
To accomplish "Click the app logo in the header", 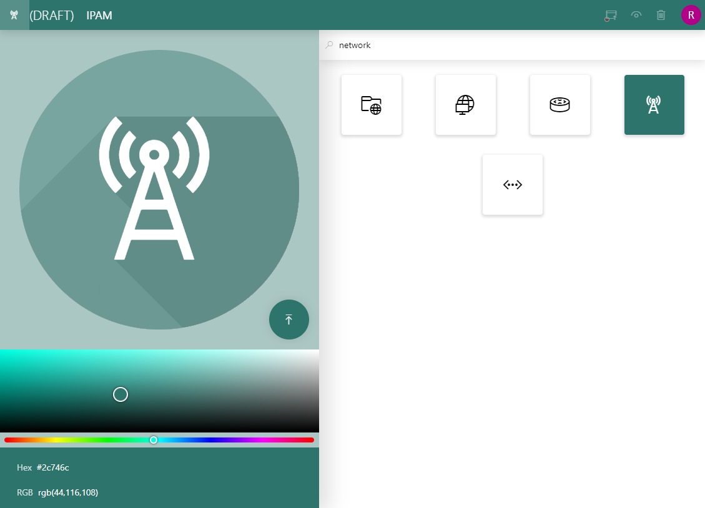I will [13, 14].
